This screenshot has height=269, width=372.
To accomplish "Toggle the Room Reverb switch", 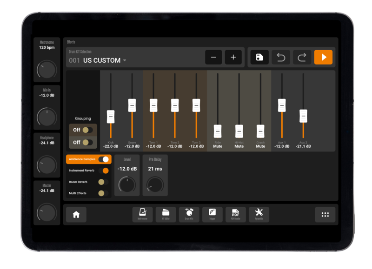I will coord(103,182).
